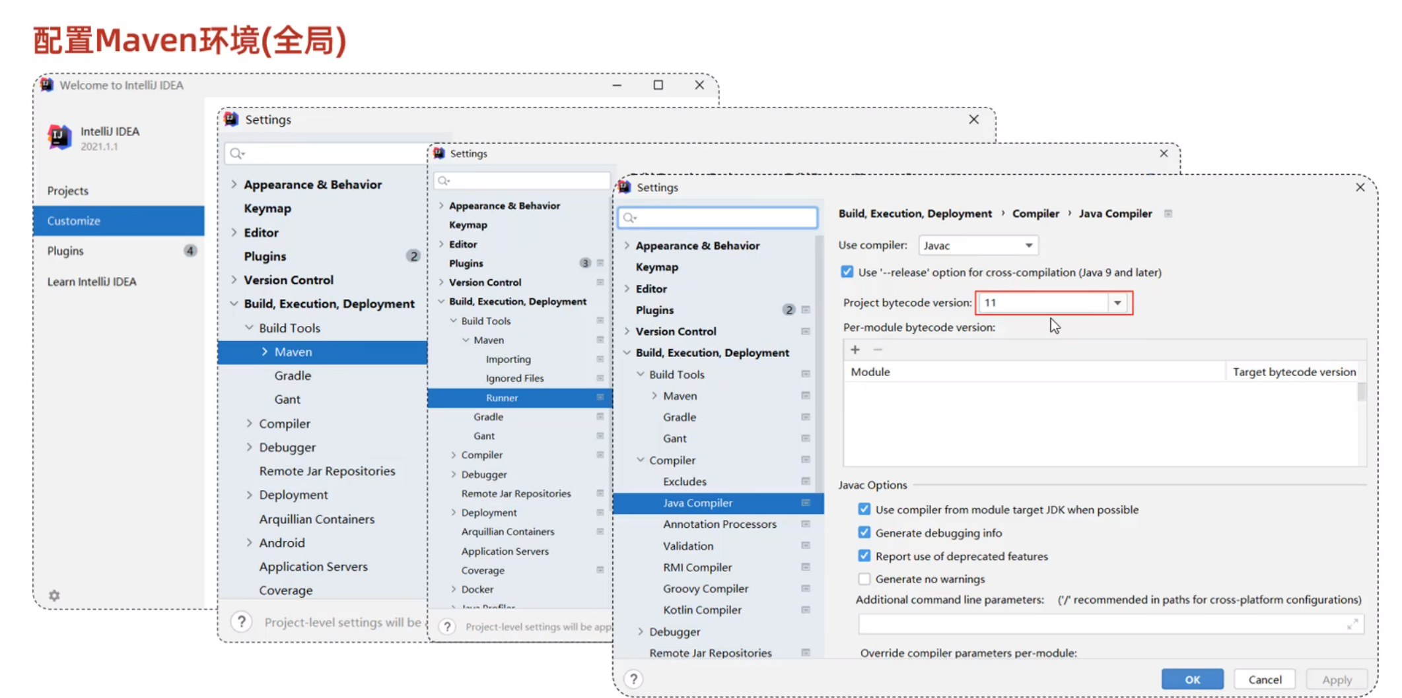Open the help question mark in Java Compiler settings
Viewport: 1402px width, 698px height.
click(x=634, y=679)
